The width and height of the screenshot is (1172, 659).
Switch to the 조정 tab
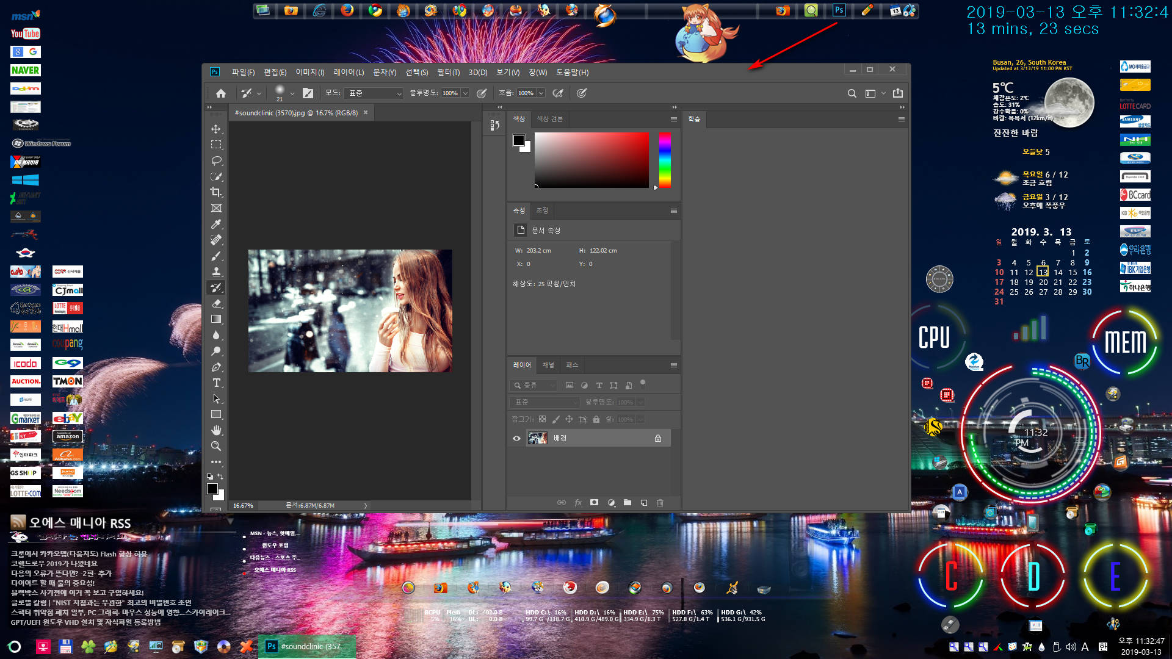tap(542, 211)
